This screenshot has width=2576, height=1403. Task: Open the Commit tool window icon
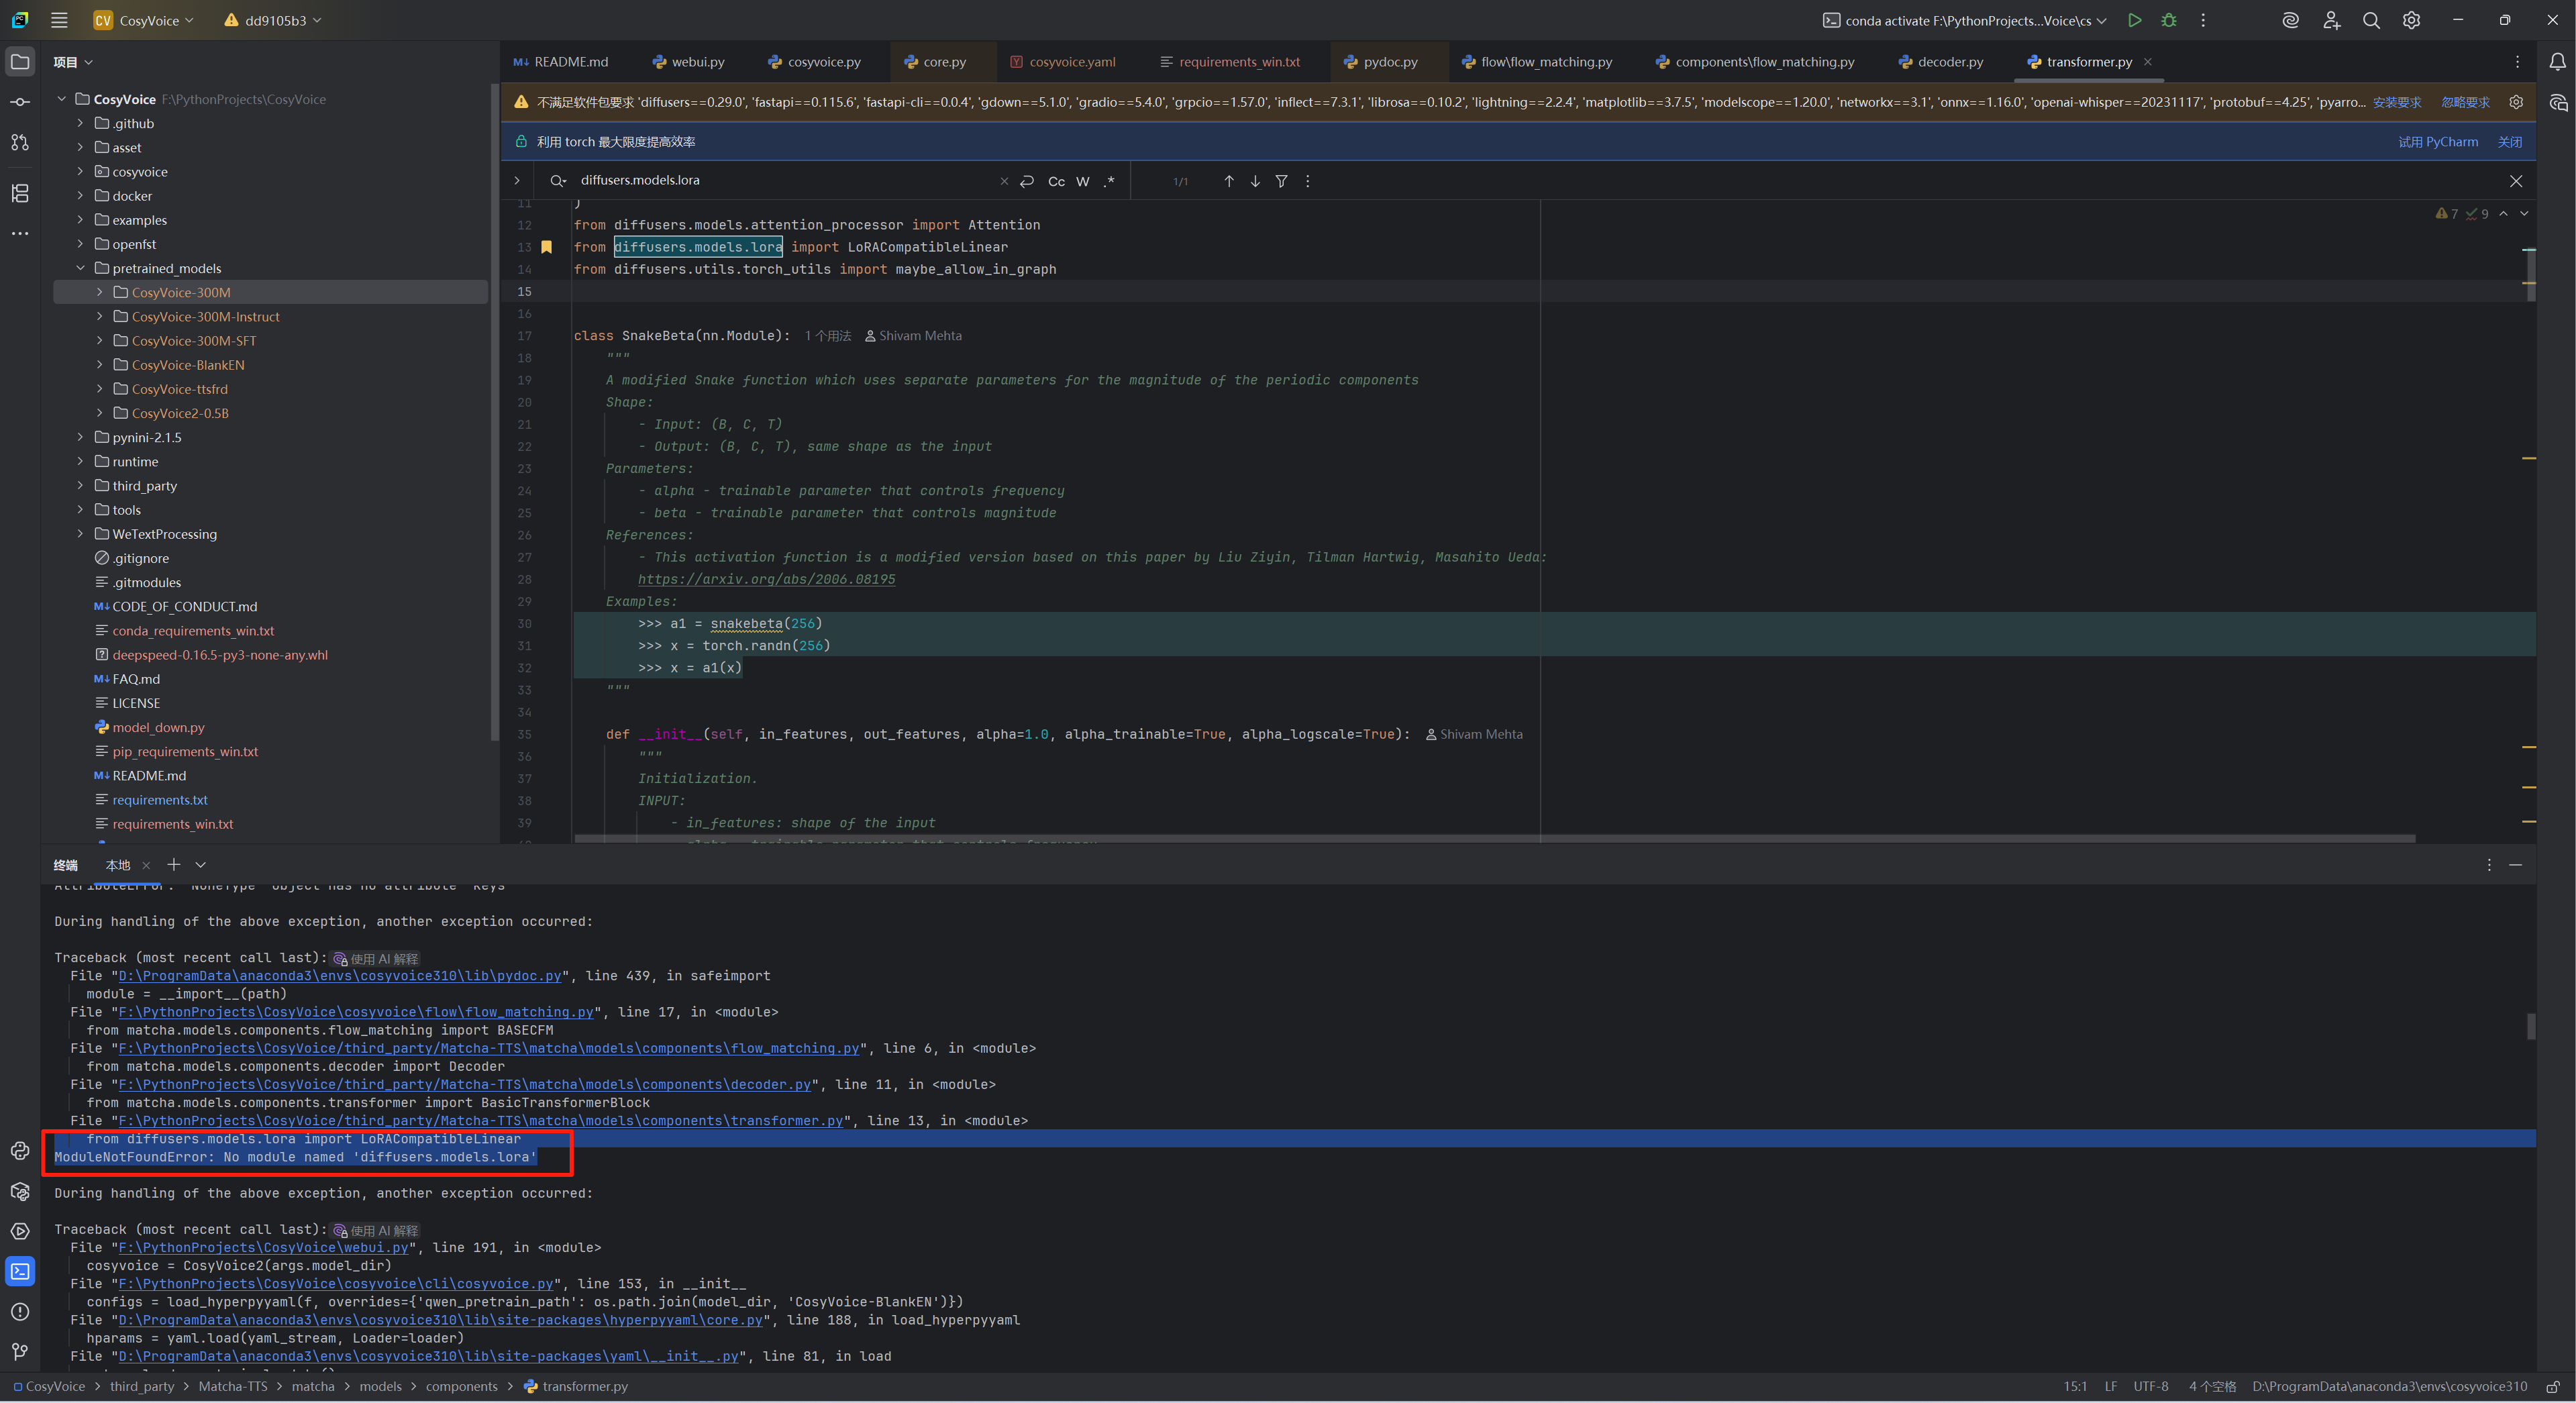(20, 102)
